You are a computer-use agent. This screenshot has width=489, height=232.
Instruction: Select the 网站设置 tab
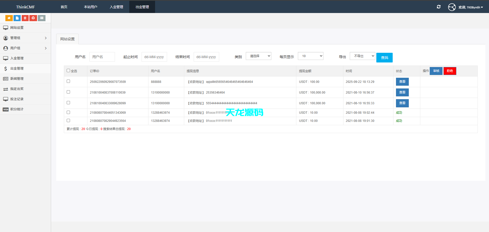[67, 39]
